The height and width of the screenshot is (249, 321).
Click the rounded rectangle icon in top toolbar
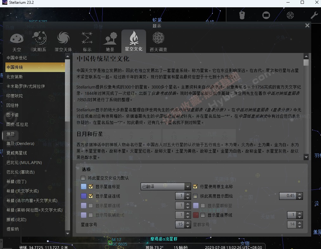(x=266, y=15)
